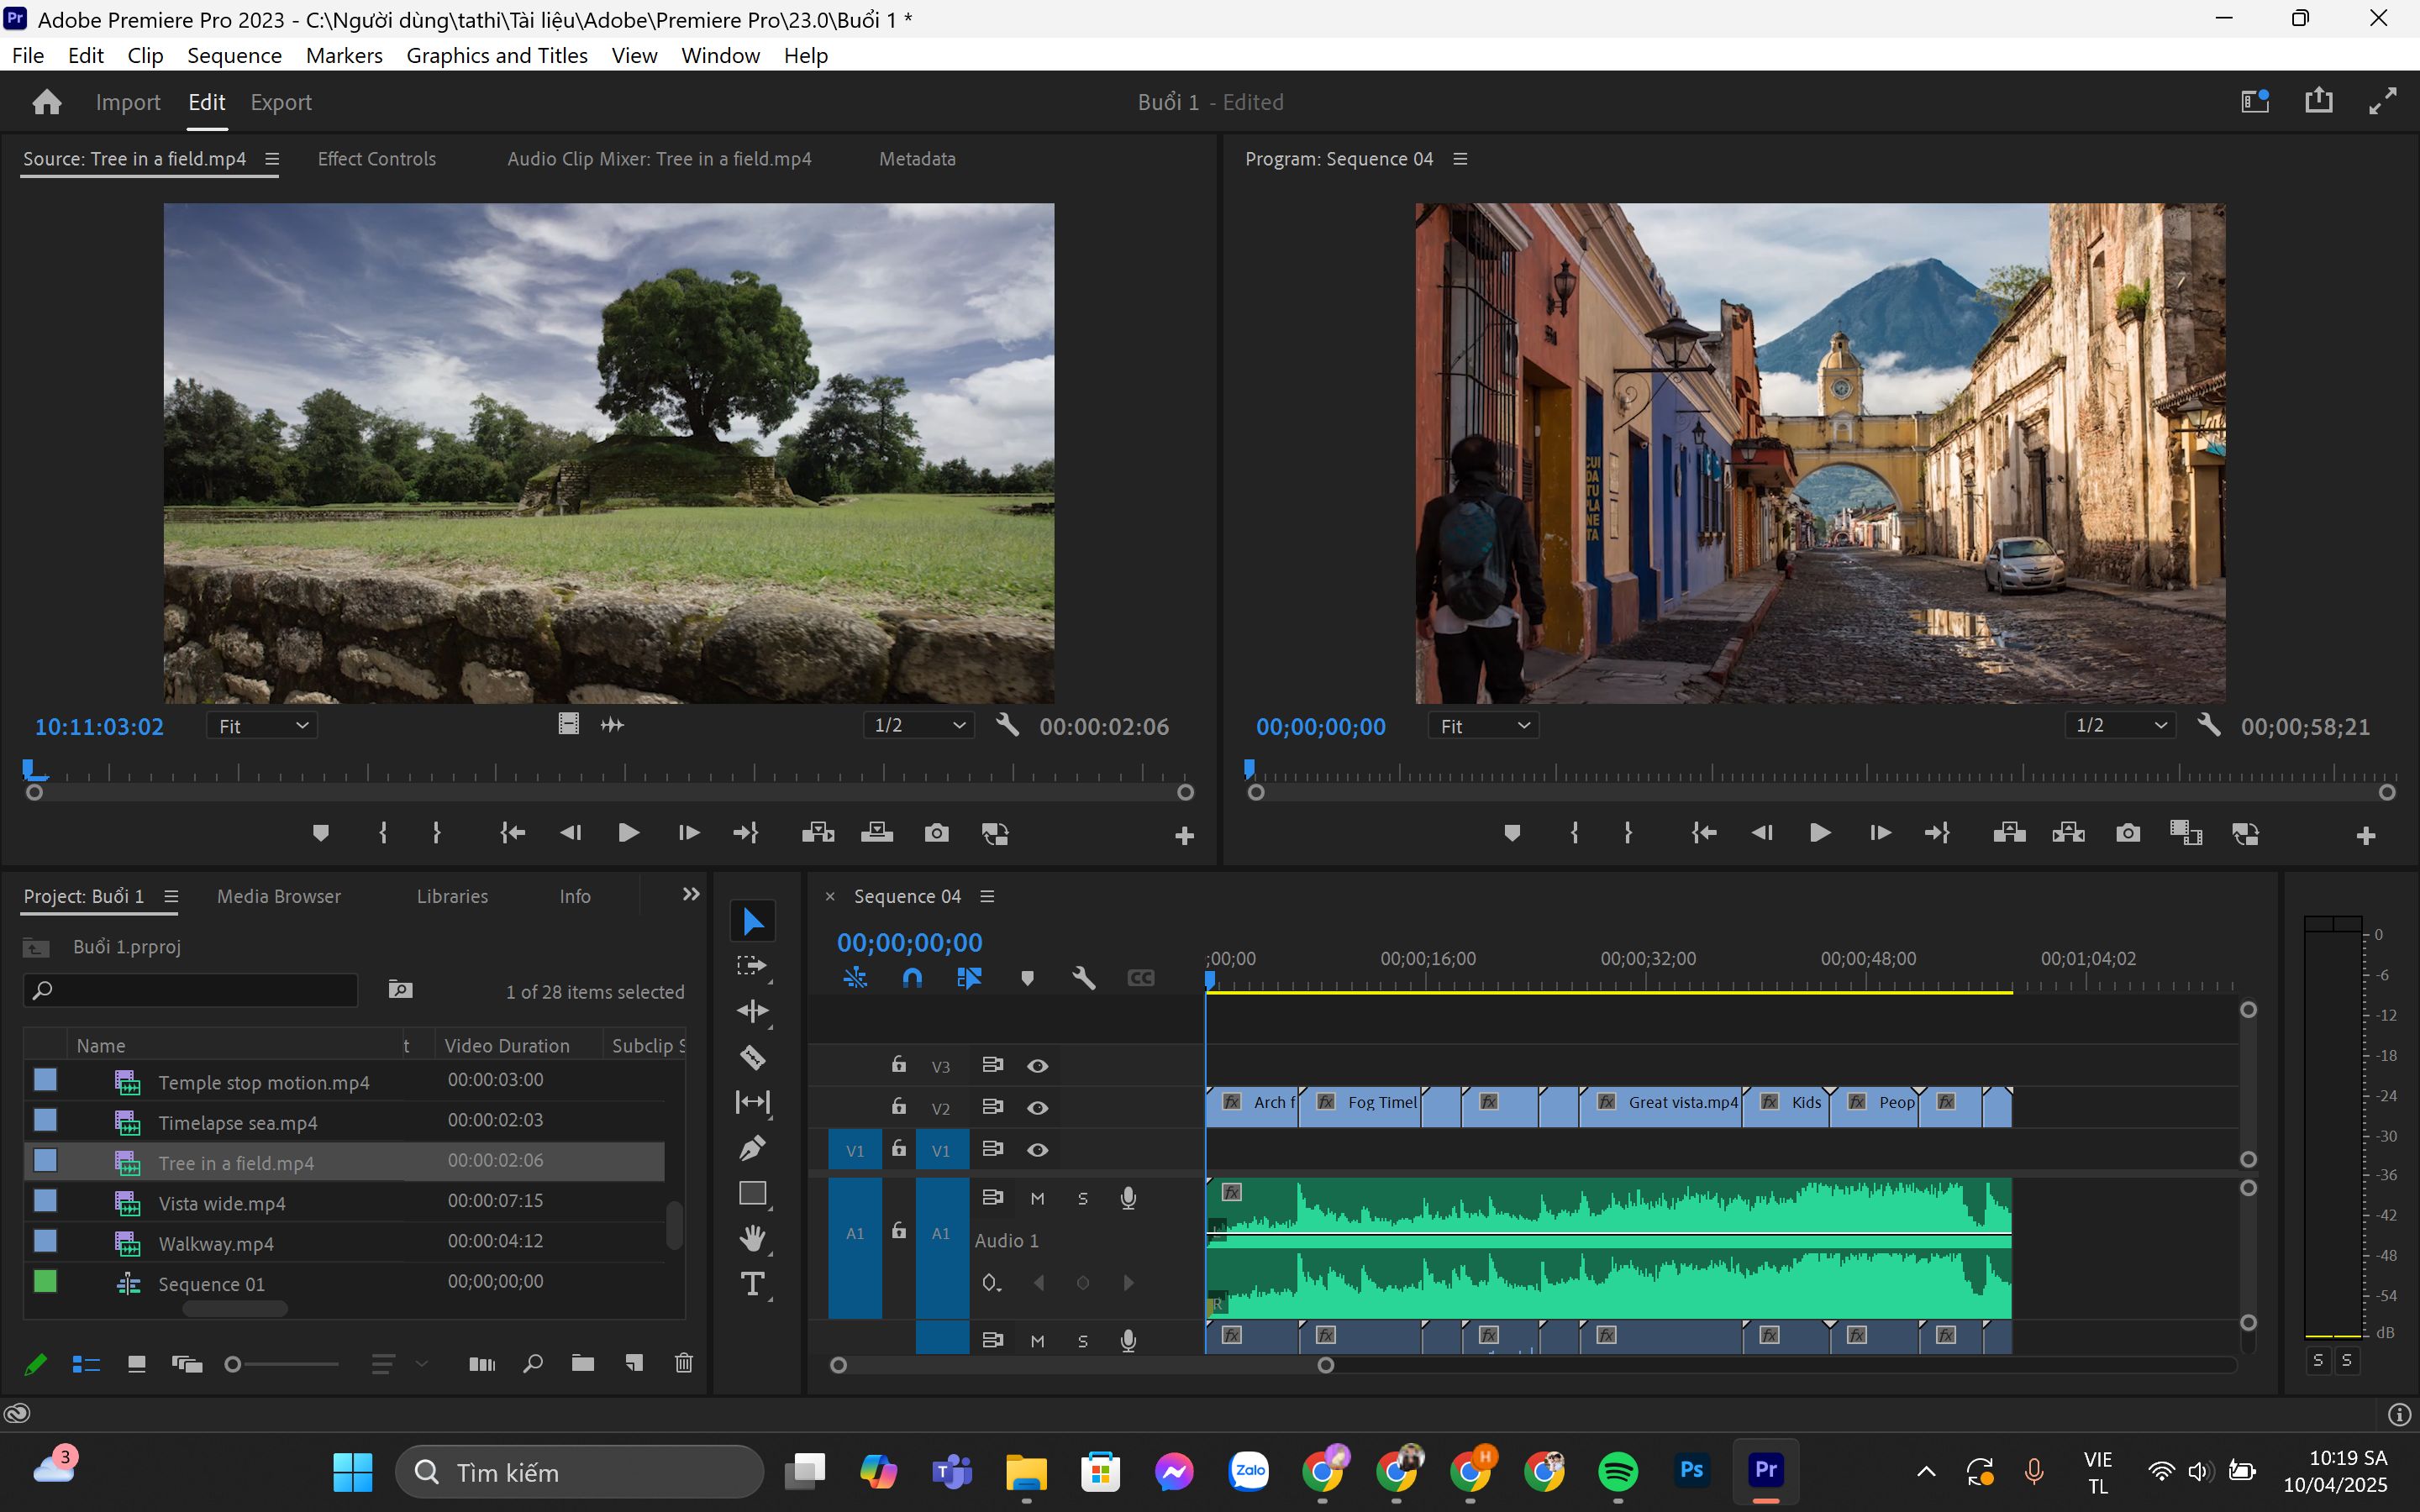Toggle V1 track output eye
This screenshot has width=2420, height=1512.
pyautogui.click(x=1038, y=1150)
